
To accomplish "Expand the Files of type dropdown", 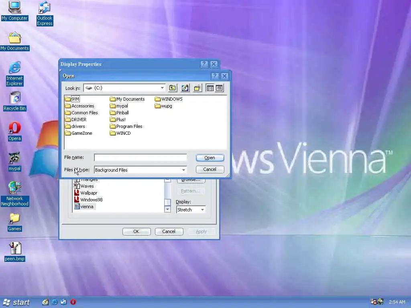I will (183, 170).
